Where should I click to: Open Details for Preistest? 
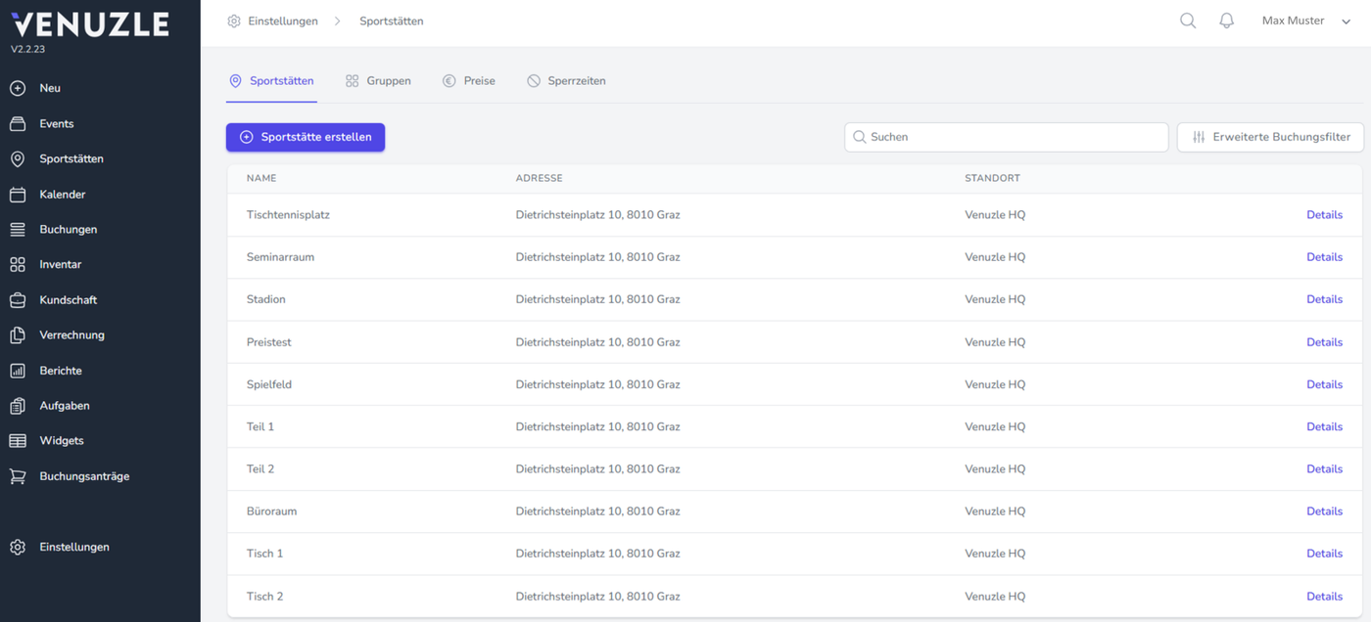(1324, 342)
